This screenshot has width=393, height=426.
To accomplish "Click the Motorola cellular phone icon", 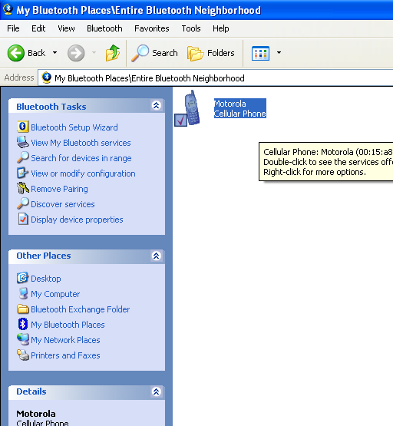I will point(187,108).
